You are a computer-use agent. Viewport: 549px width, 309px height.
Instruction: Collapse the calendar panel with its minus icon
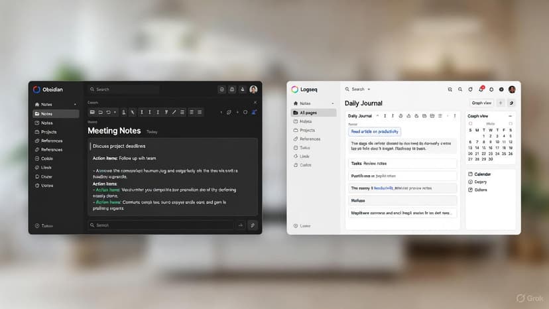coord(510,116)
